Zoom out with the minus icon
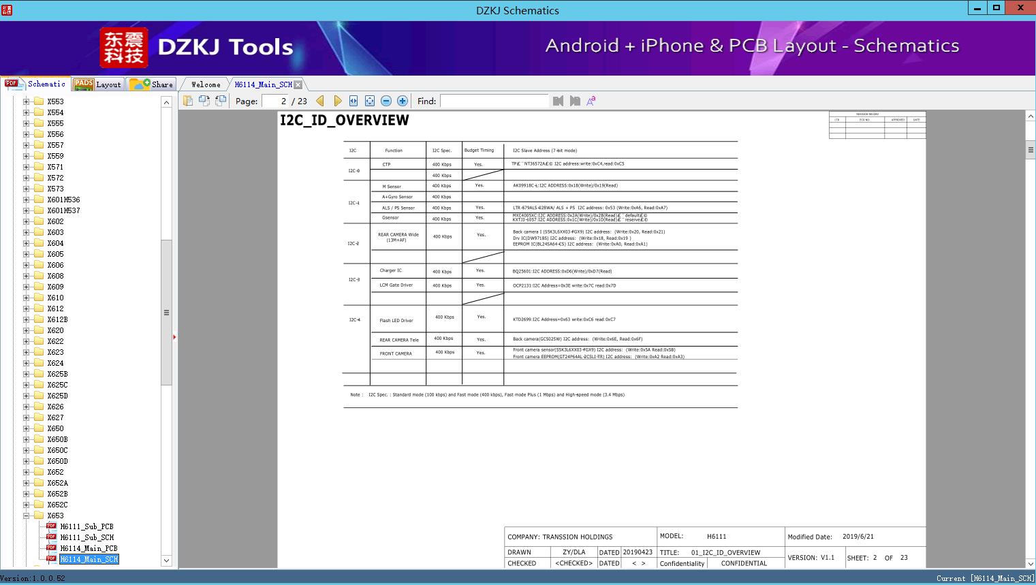The image size is (1036, 585). (386, 101)
